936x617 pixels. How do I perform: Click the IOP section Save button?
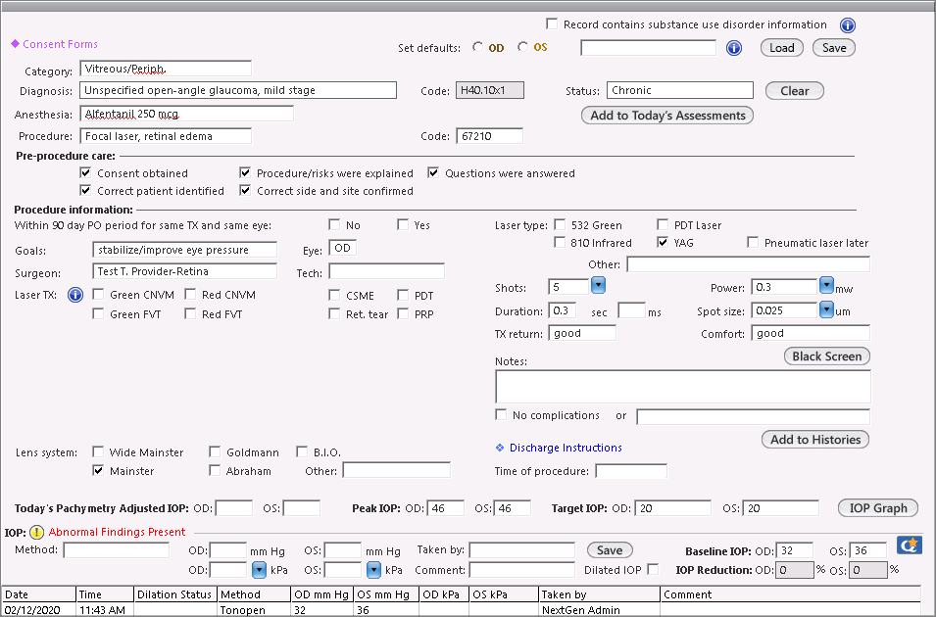[610, 550]
